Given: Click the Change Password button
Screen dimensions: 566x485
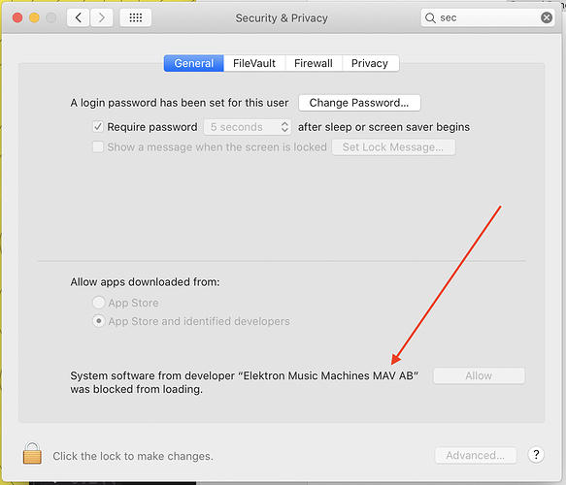Looking at the screenshot, I should point(359,103).
